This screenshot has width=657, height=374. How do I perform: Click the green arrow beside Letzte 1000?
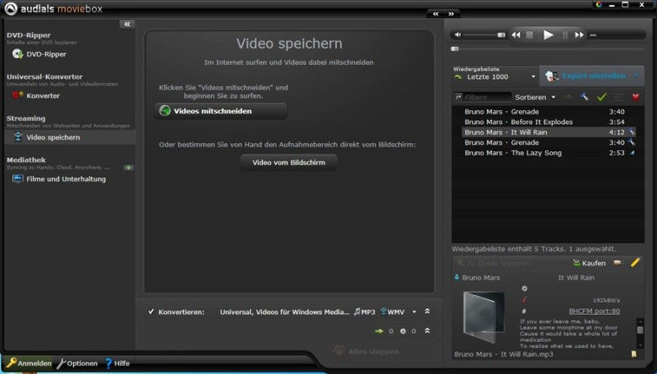[458, 76]
